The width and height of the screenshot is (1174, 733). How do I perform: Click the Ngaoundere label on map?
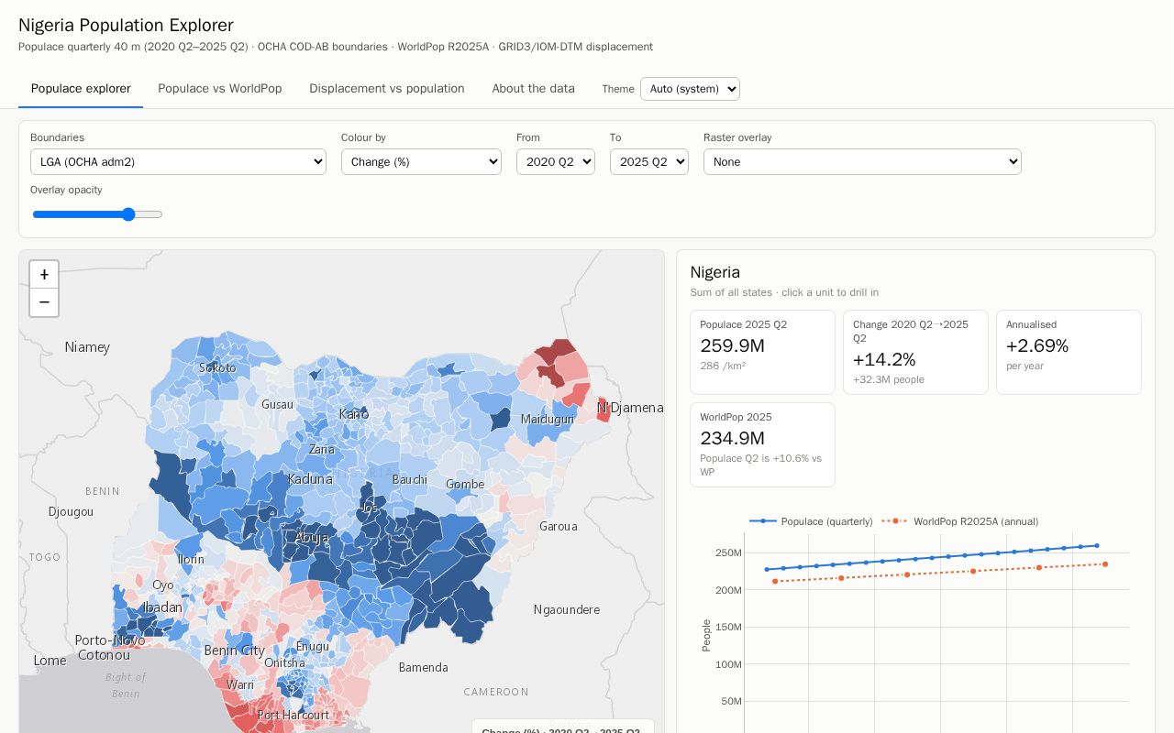[567, 610]
